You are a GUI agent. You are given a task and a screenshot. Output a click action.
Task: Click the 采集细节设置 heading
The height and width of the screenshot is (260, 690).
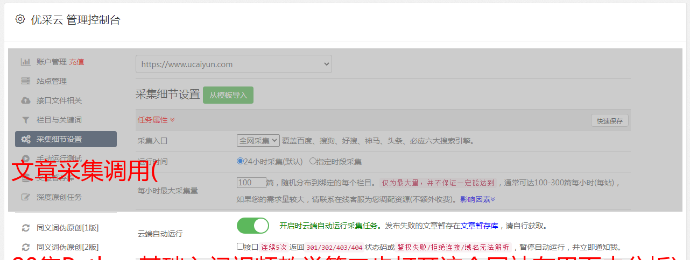[x=168, y=95]
